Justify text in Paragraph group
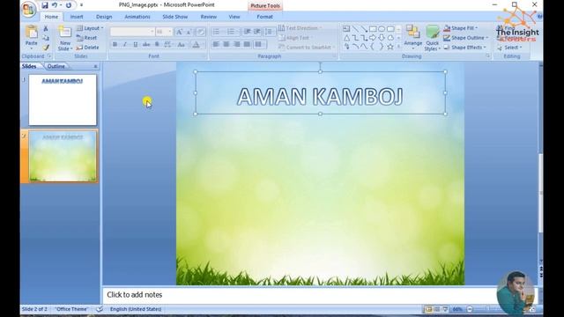This screenshot has height=317, width=564. click(x=247, y=45)
